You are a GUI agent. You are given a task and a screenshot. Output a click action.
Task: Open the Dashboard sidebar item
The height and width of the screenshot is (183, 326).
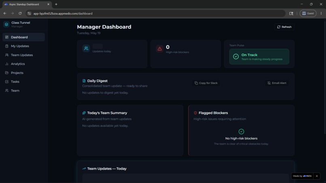click(23, 37)
